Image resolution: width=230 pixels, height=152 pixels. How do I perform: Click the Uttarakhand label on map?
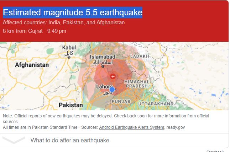156,103
